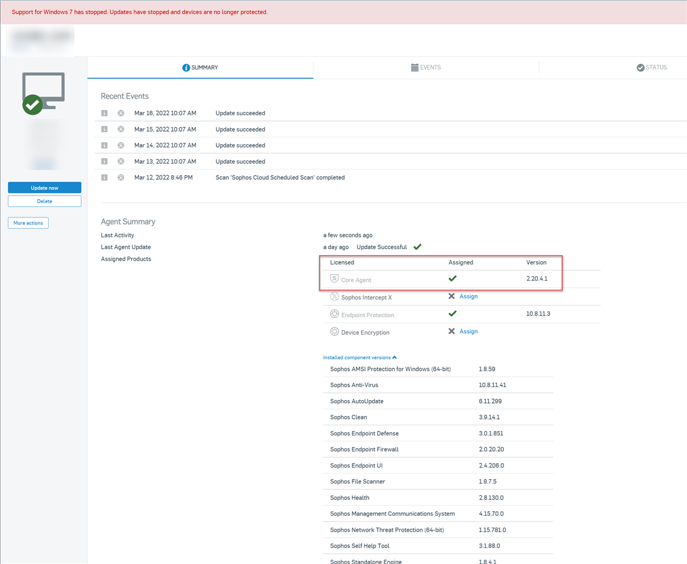Assign Sophos Intercept X license

(468, 296)
